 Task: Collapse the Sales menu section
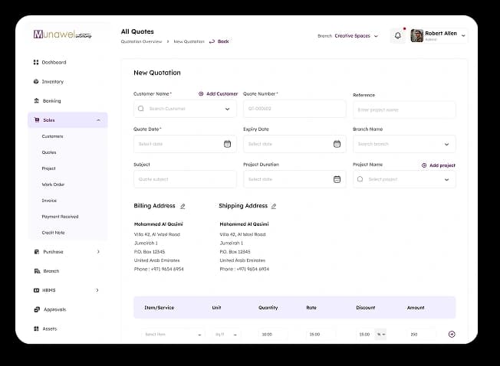coord(98,120)
